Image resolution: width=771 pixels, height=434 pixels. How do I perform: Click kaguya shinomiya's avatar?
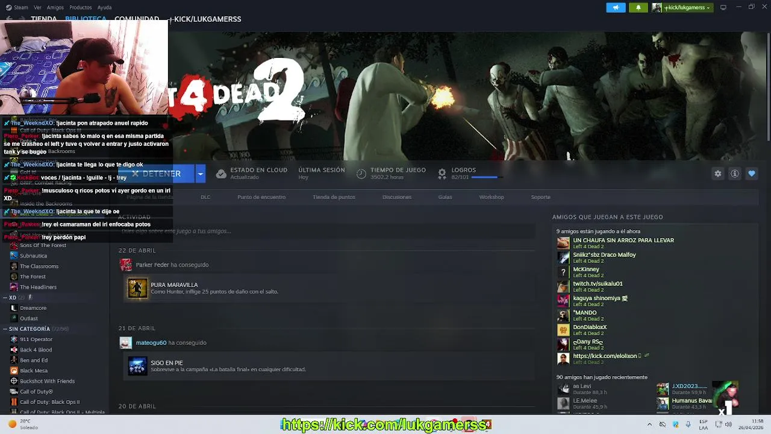click(563, 301)
